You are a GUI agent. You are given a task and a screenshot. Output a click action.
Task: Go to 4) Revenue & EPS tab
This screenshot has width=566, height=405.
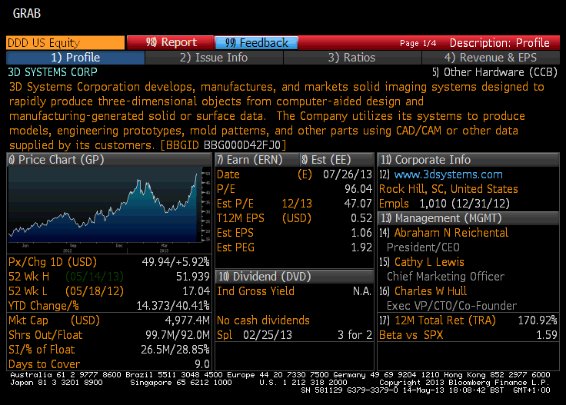491,58
